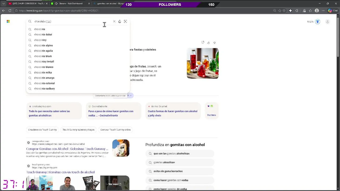Go back with the browser back arrow
The width and height of the screenshot is (340, 191).
tap(3, 11)
